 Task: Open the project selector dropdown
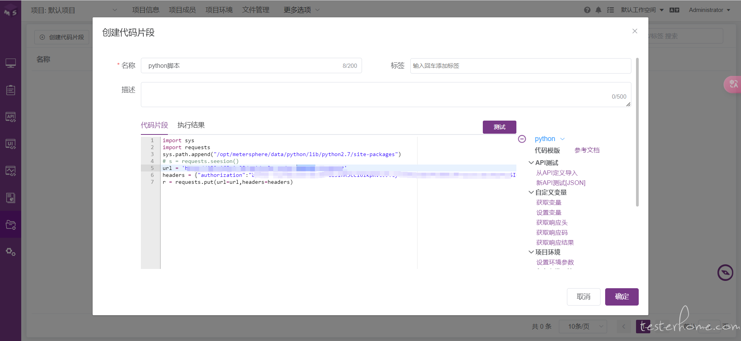74,10
